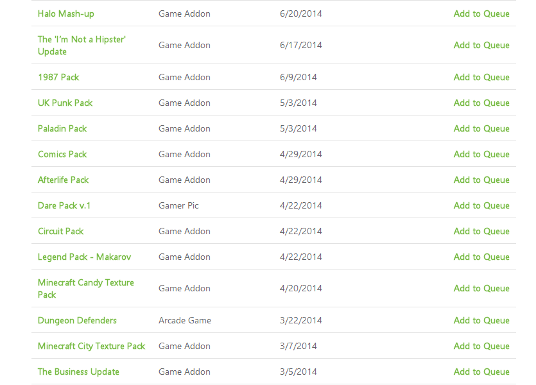
Task: Open the Comics Pack link
Action: [x=62, y=154]
